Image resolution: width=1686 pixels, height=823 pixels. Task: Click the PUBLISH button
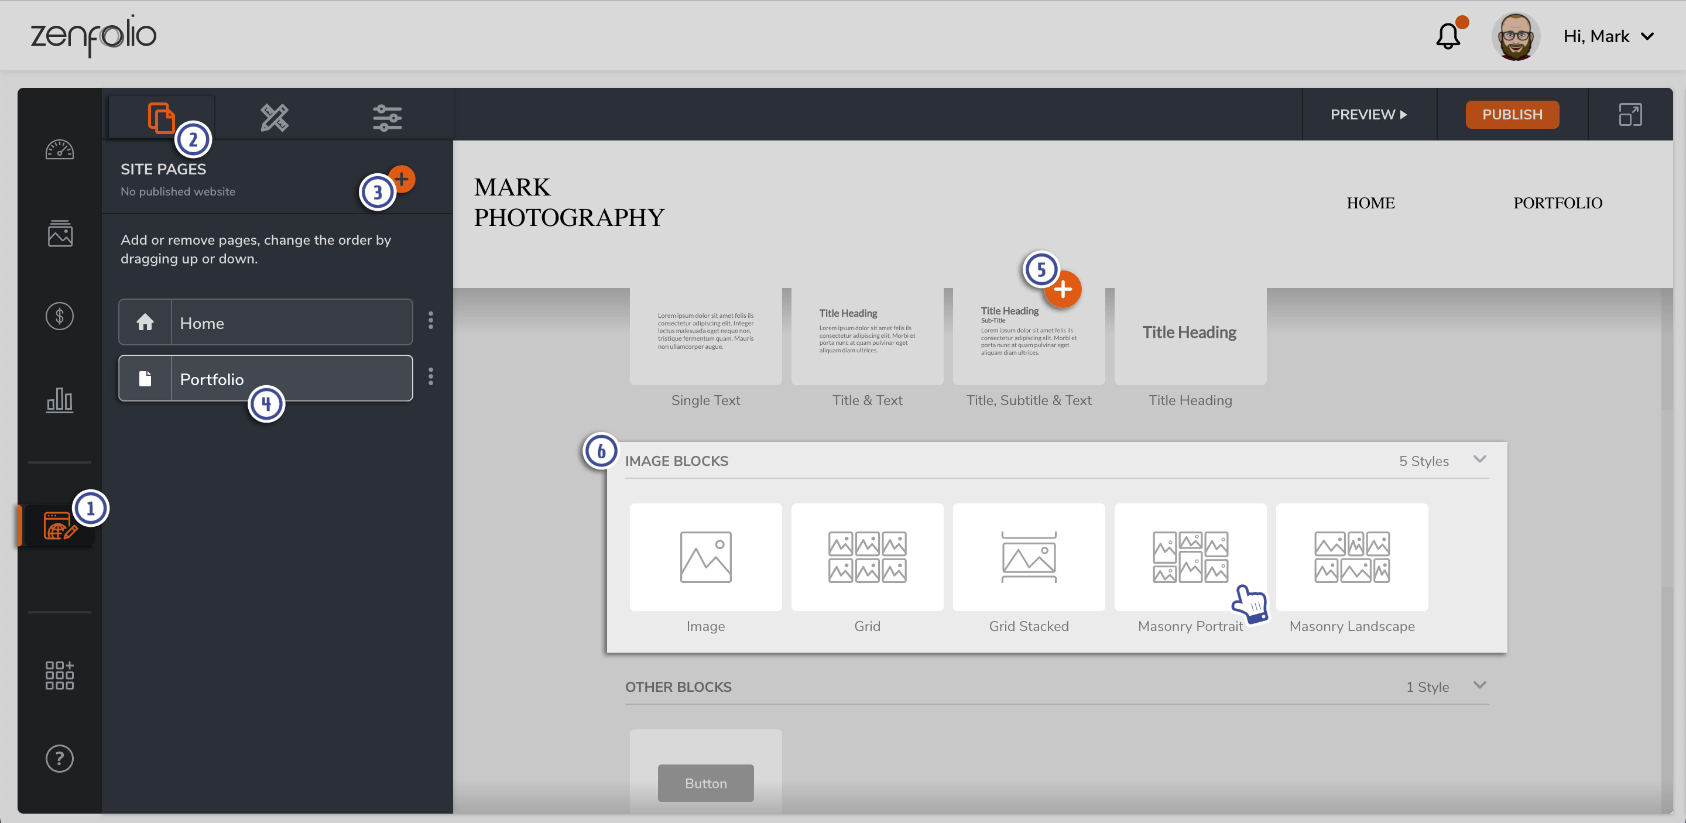(1513, 115)
